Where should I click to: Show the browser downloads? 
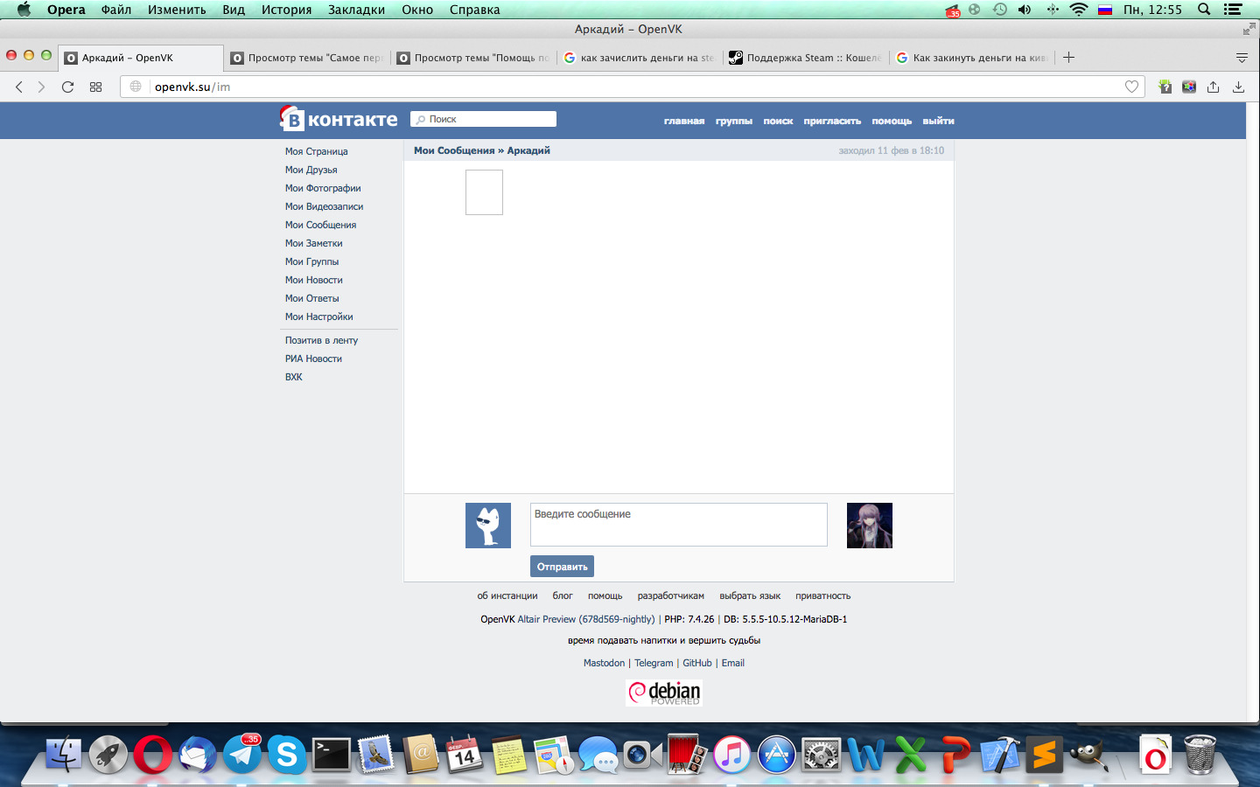coord(1238,87)
